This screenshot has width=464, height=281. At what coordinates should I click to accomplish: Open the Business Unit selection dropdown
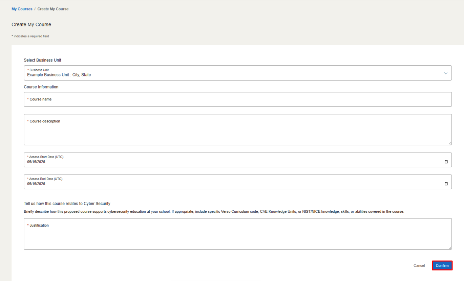coord(237,73)
